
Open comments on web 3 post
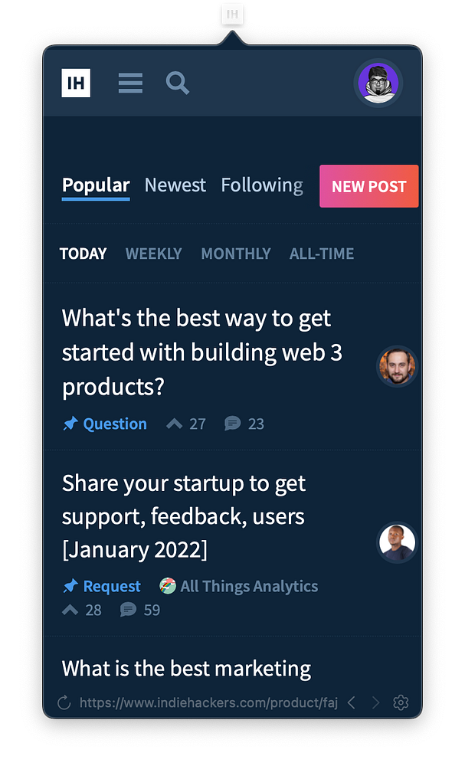(233, 424)
